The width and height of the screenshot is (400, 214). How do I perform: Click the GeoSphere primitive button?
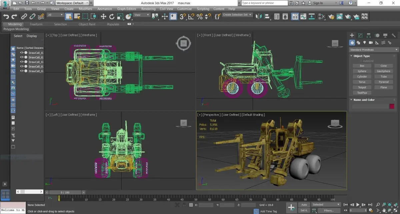pyautogui.click(x=383, y=71)
